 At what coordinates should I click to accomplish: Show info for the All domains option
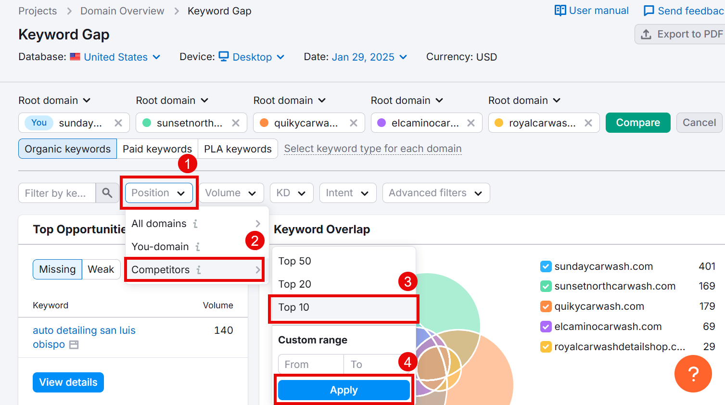point(195,224)
